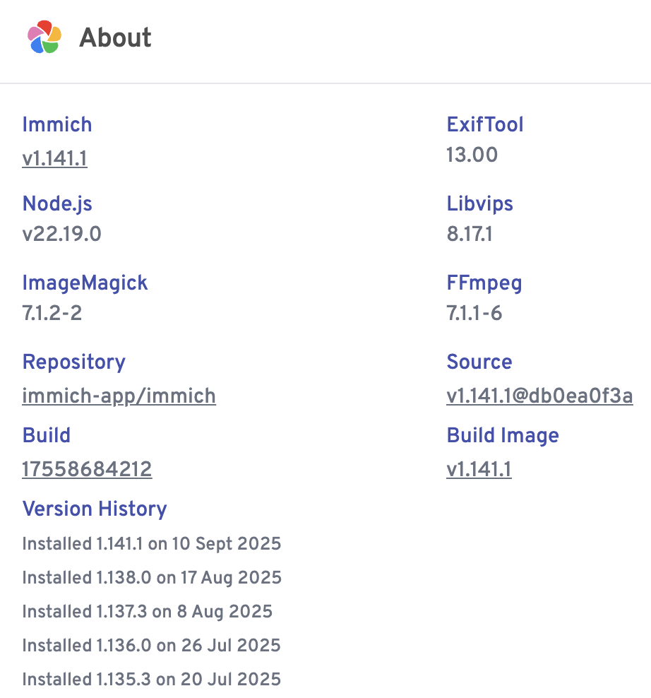The height and width of the screenshot is (698, 651).
Task: Click the Installed 1.137.3 history entry
Action: point(147,612)
